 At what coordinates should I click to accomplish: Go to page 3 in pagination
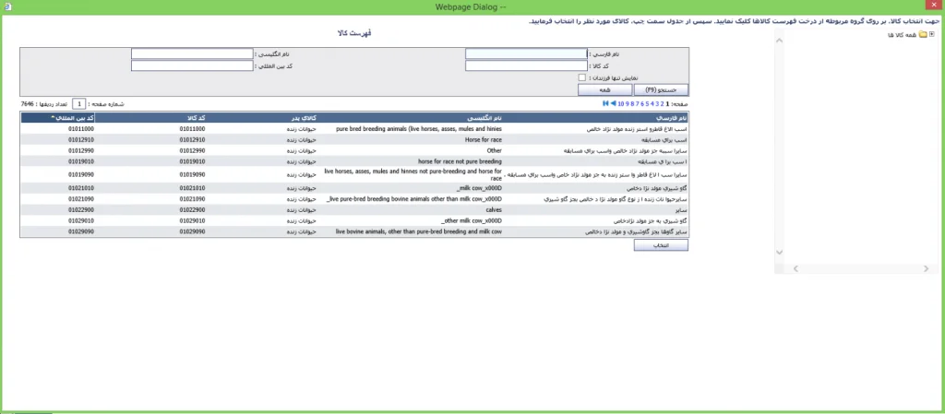[657, 103]
